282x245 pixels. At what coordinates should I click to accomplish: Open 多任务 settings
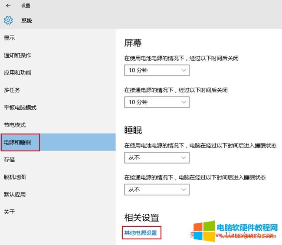tap(12, 90)
